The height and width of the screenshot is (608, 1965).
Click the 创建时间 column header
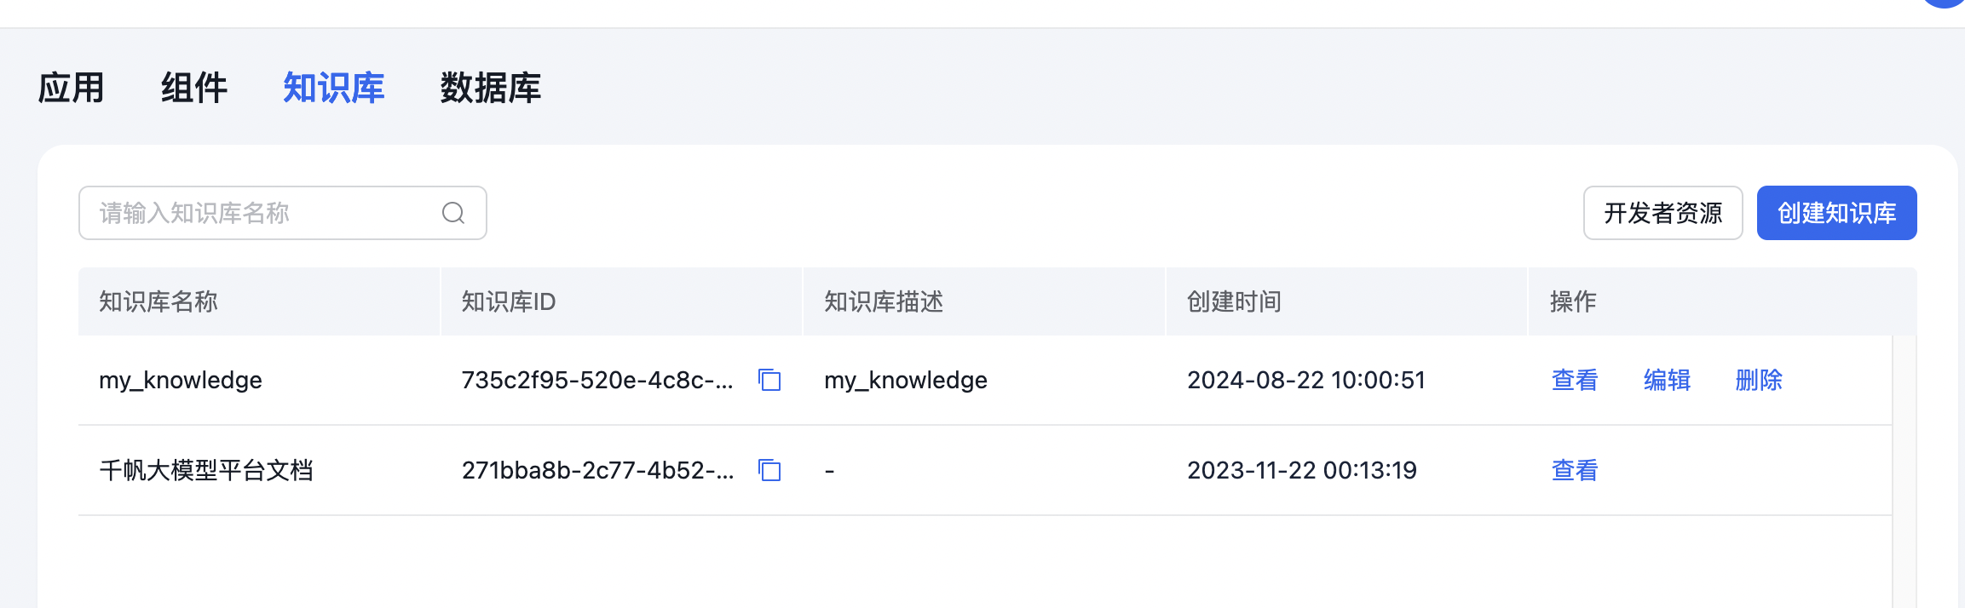(x=1232, y=301)
